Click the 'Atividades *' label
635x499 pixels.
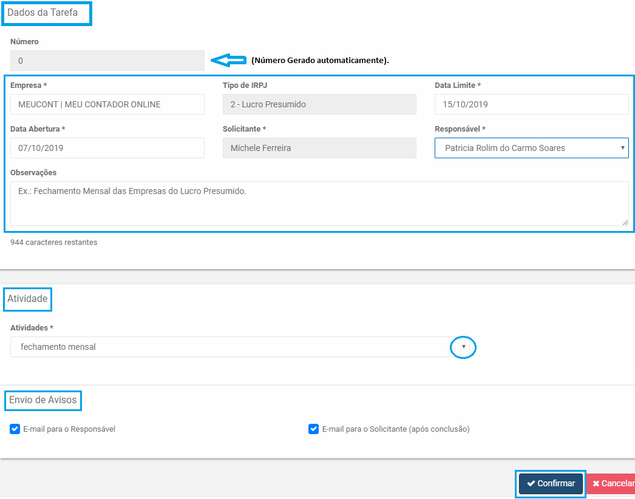click(32, 328)
